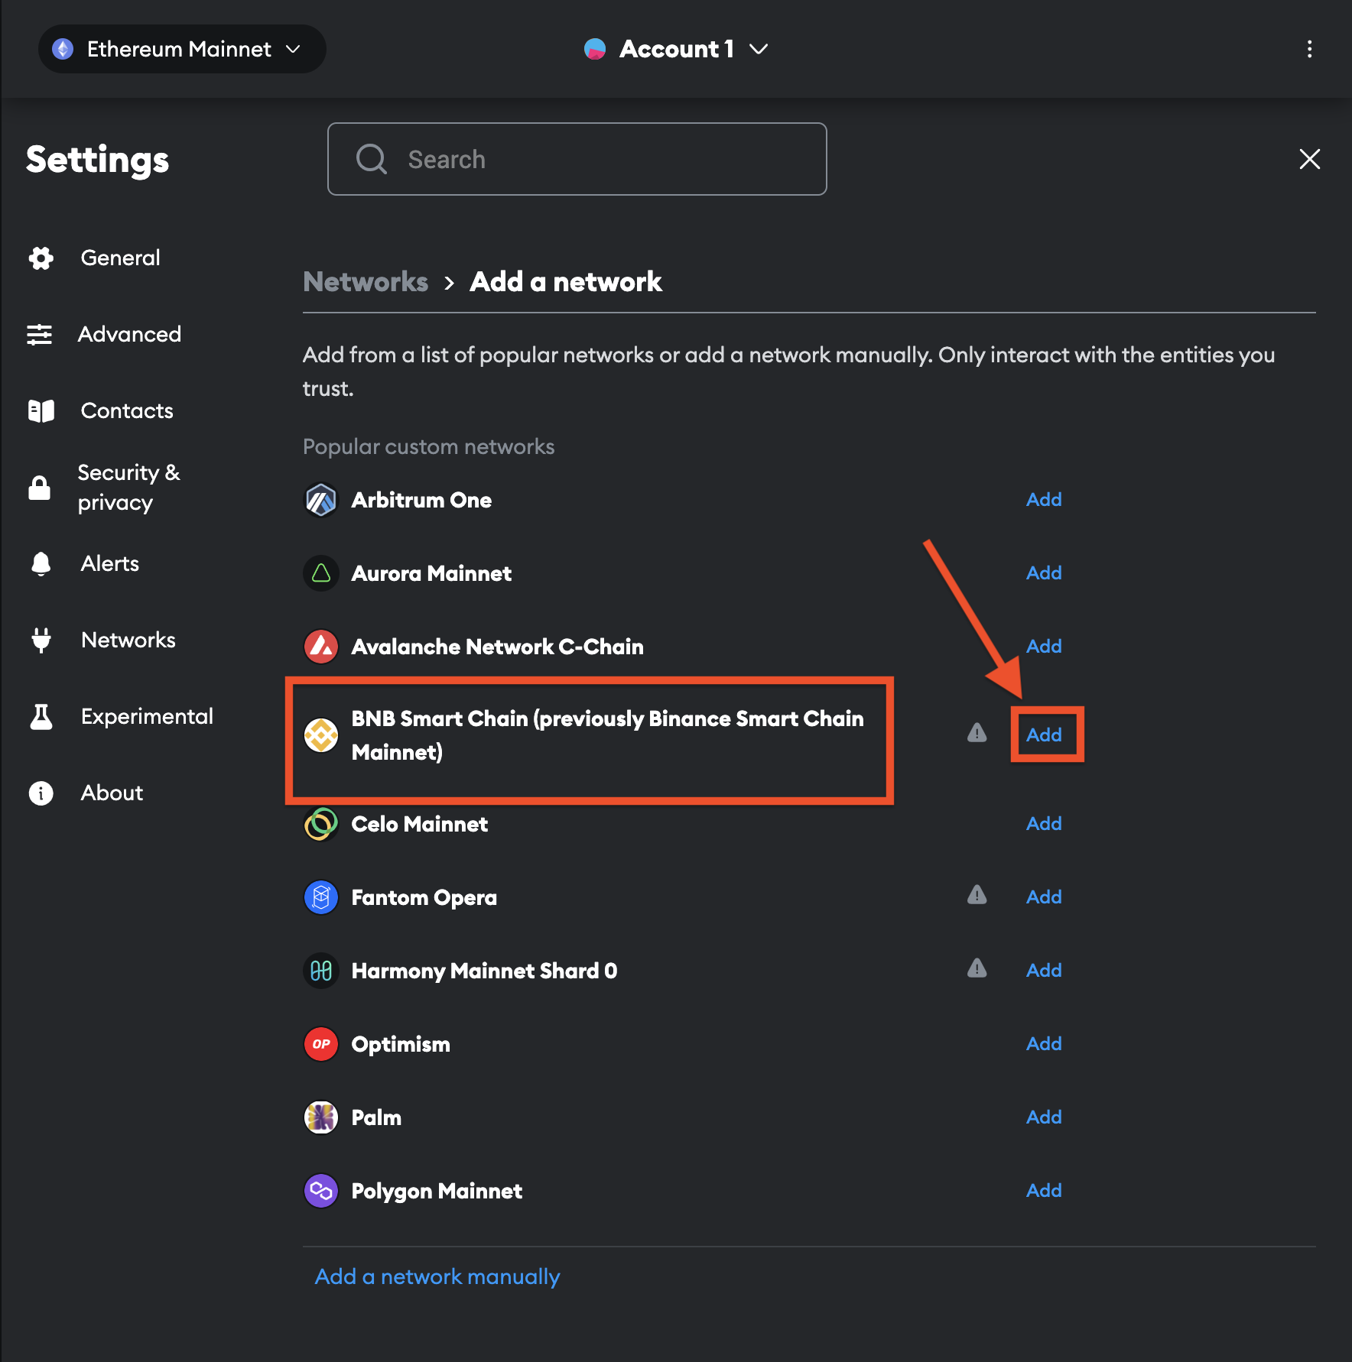Add Harmony Mainnet Shard 0
Image resolution: width=1352 pixels, height=1362 pixels.
coord(1044,970)
